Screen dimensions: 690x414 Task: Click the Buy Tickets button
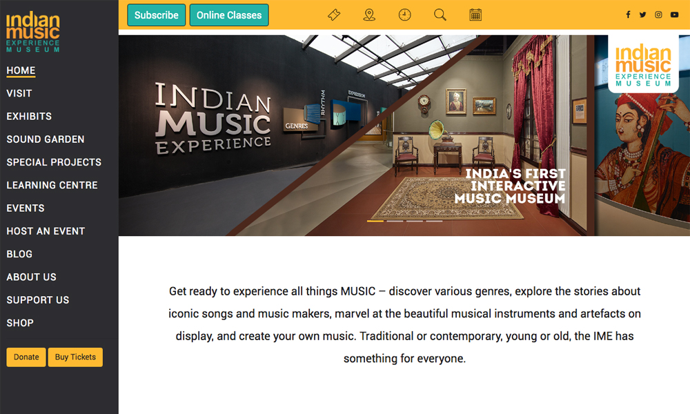(x=75, y=357)
